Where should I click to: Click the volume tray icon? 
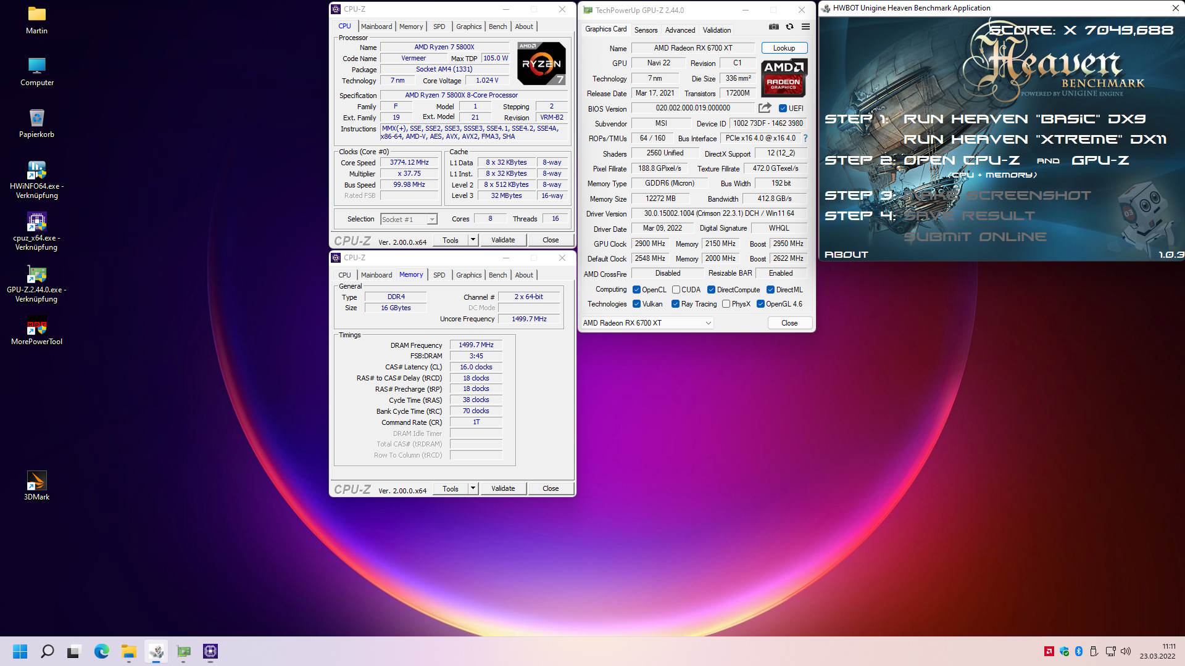point(1126,651)
